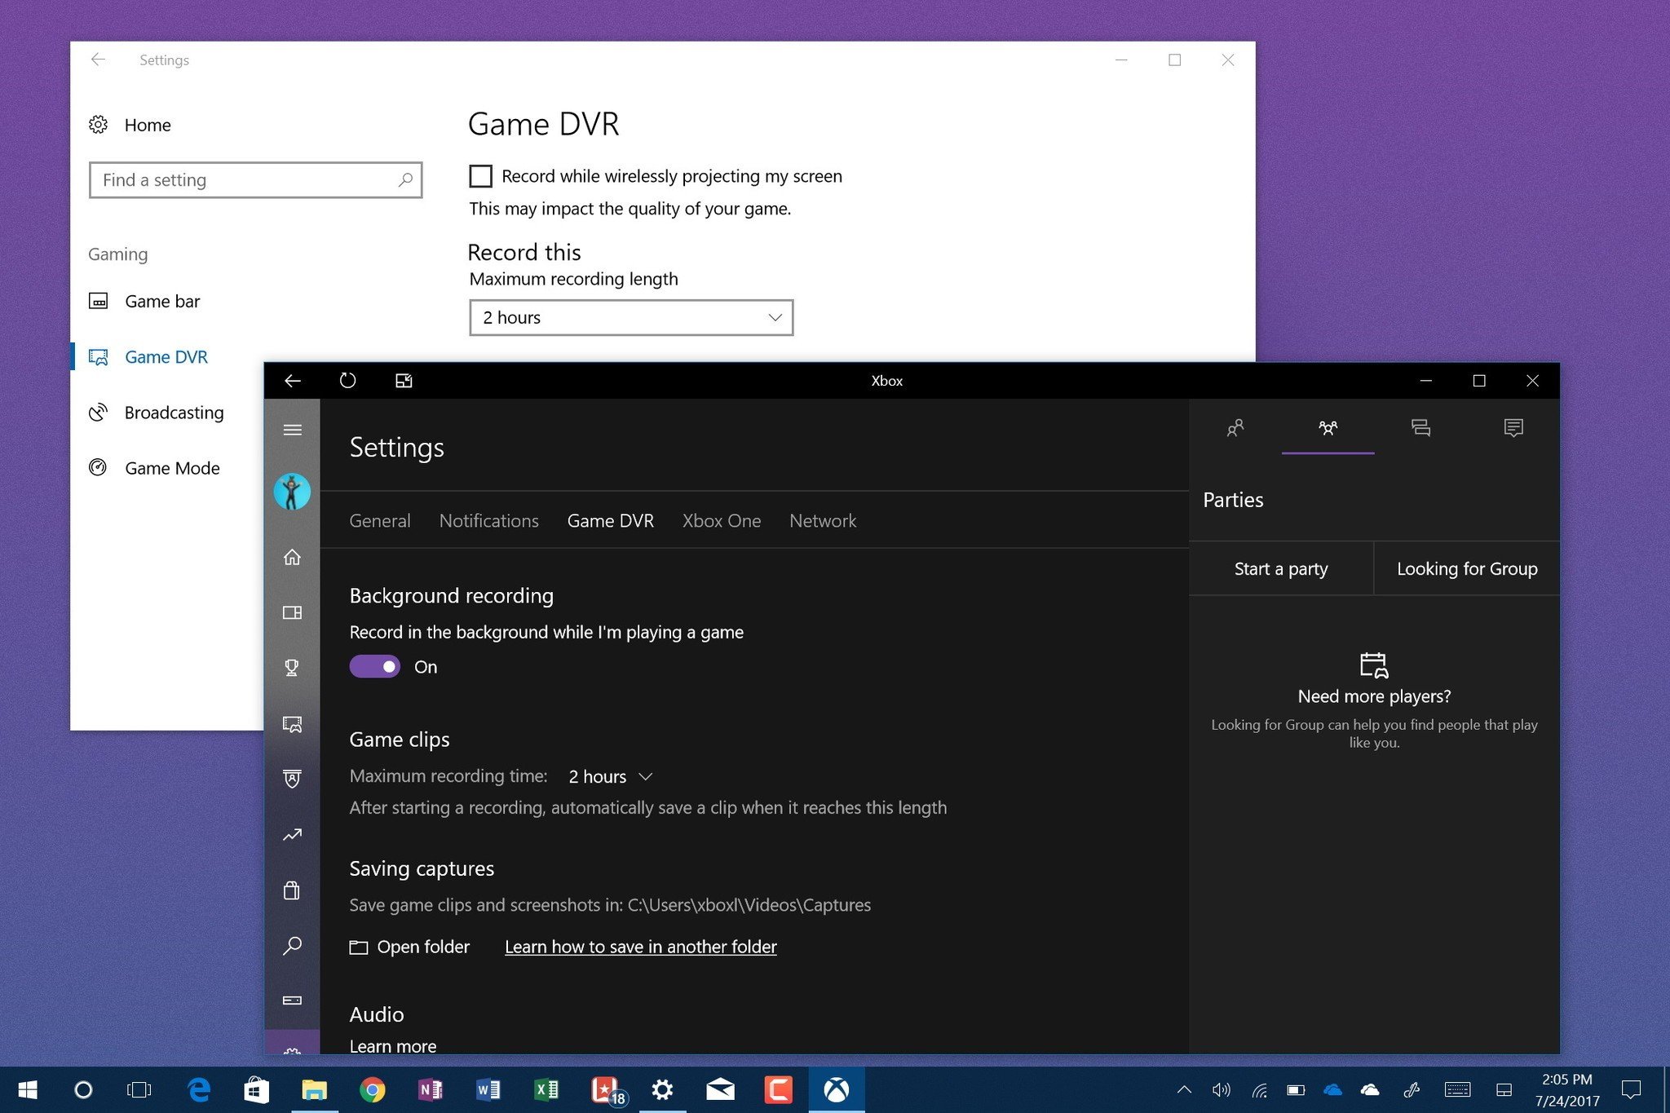Click the Xbox app home icon
The width and height of the screenshot is (1670, 1113).
[292, 555]
